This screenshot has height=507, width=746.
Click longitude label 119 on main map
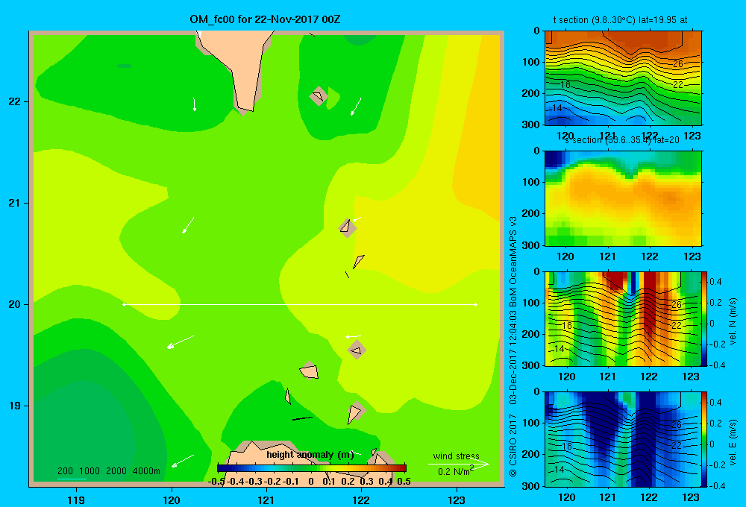coord(76,500)
